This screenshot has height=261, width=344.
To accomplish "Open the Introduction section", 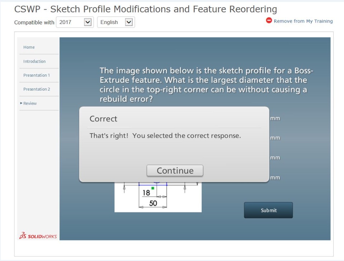I will 34,61.
